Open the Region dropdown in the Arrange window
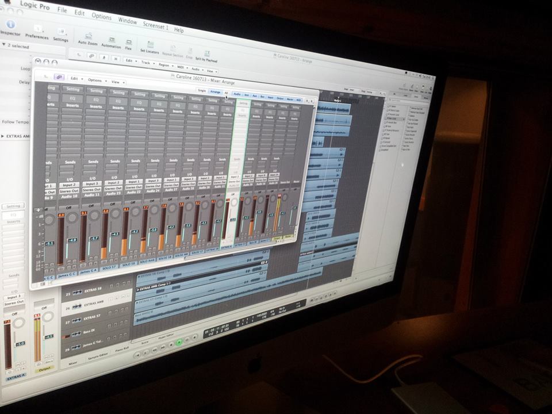 166,65
